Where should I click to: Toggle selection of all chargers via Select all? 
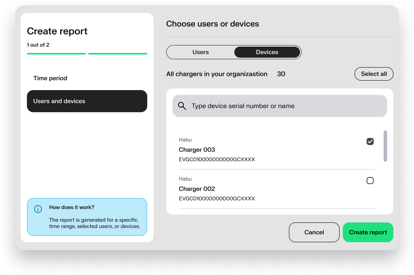[x=374, y=73]
